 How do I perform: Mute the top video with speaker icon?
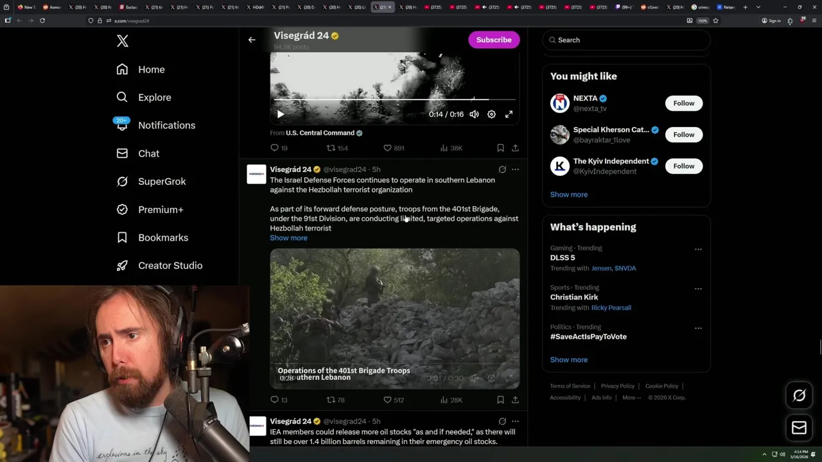click(x=474, y=114)
